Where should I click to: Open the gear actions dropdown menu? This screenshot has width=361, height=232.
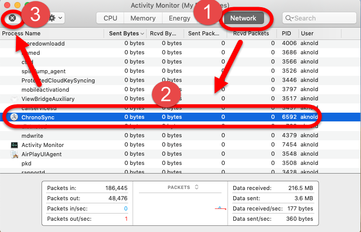pos(55,18)
